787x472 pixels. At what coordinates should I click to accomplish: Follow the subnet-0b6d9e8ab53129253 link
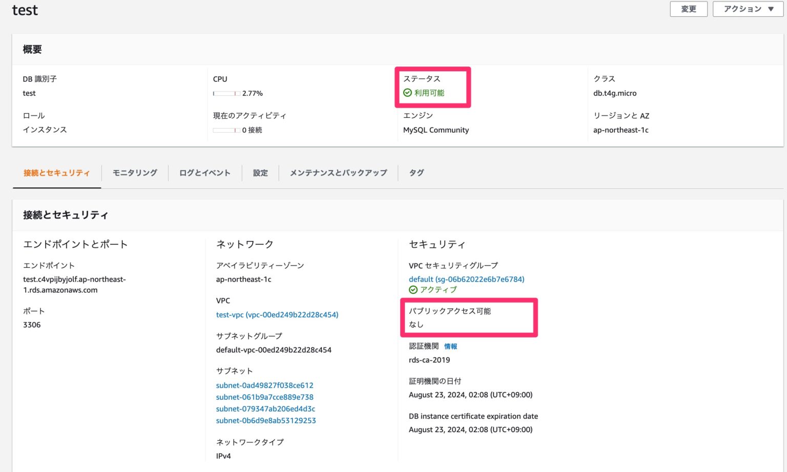pos(266,421)
